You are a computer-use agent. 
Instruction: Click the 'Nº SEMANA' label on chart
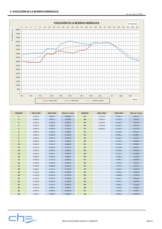coord(133,24)
